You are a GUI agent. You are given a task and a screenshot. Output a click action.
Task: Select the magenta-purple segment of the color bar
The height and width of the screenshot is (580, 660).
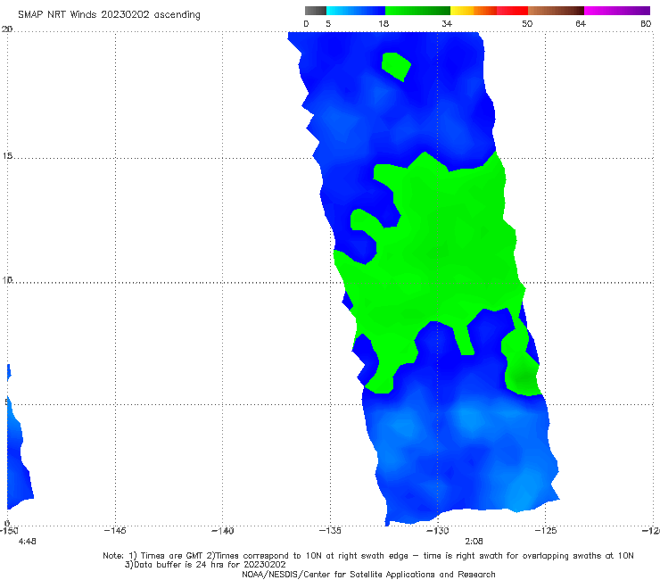pyautogui.click(x=617, y=11)
